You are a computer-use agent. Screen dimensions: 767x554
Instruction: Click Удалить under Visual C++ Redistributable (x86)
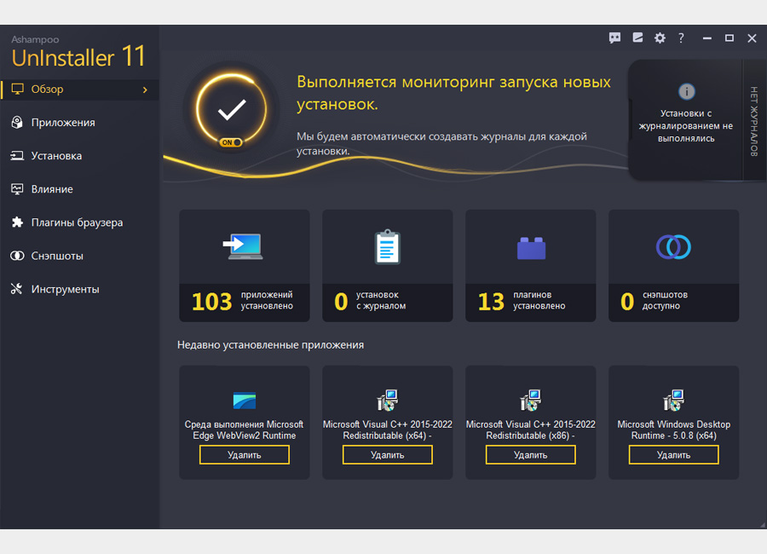pos(531,454)
